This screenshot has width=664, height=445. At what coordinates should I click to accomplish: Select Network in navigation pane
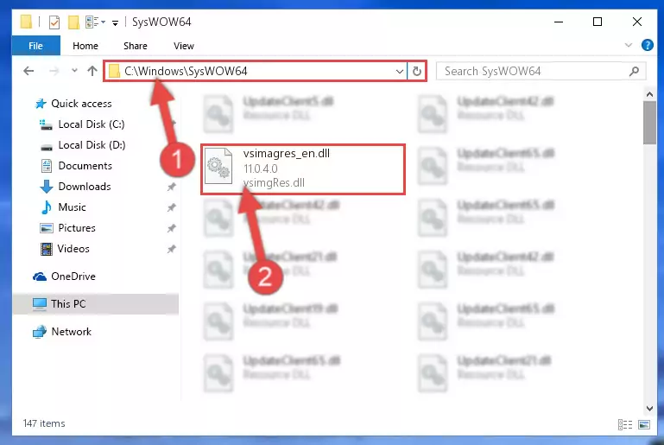point(71,332)
